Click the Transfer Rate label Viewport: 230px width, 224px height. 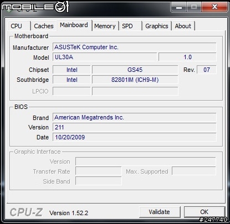click(52, 171)
